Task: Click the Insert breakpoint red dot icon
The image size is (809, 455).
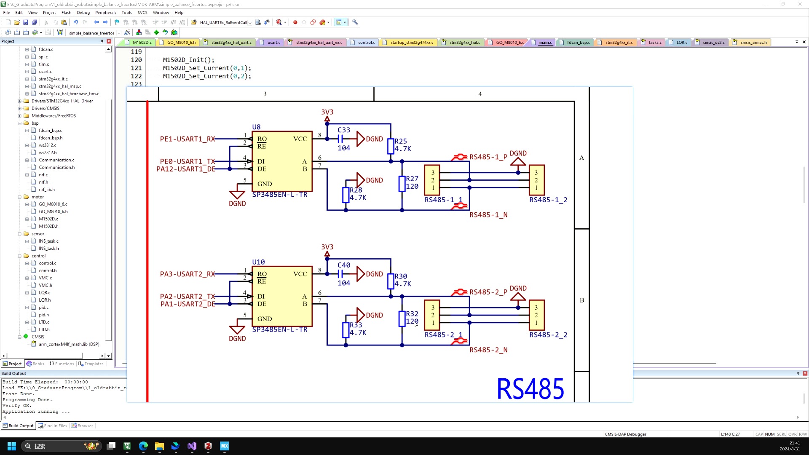Action: pyautogui.click(x=295, y=22)
